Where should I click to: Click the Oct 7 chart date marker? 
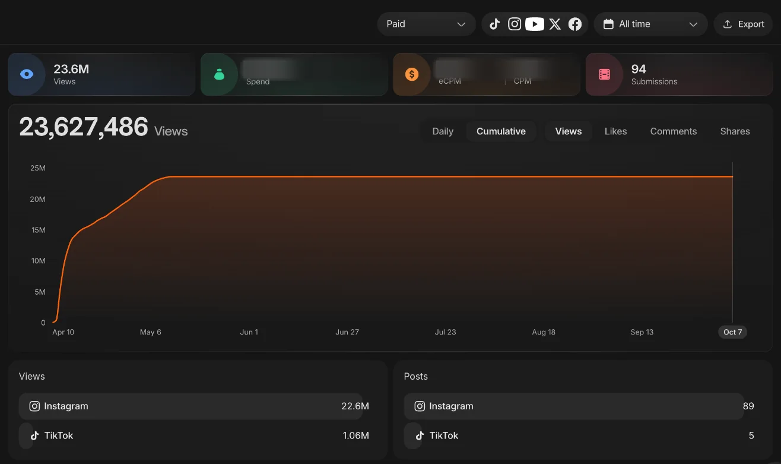pos(732,332)
